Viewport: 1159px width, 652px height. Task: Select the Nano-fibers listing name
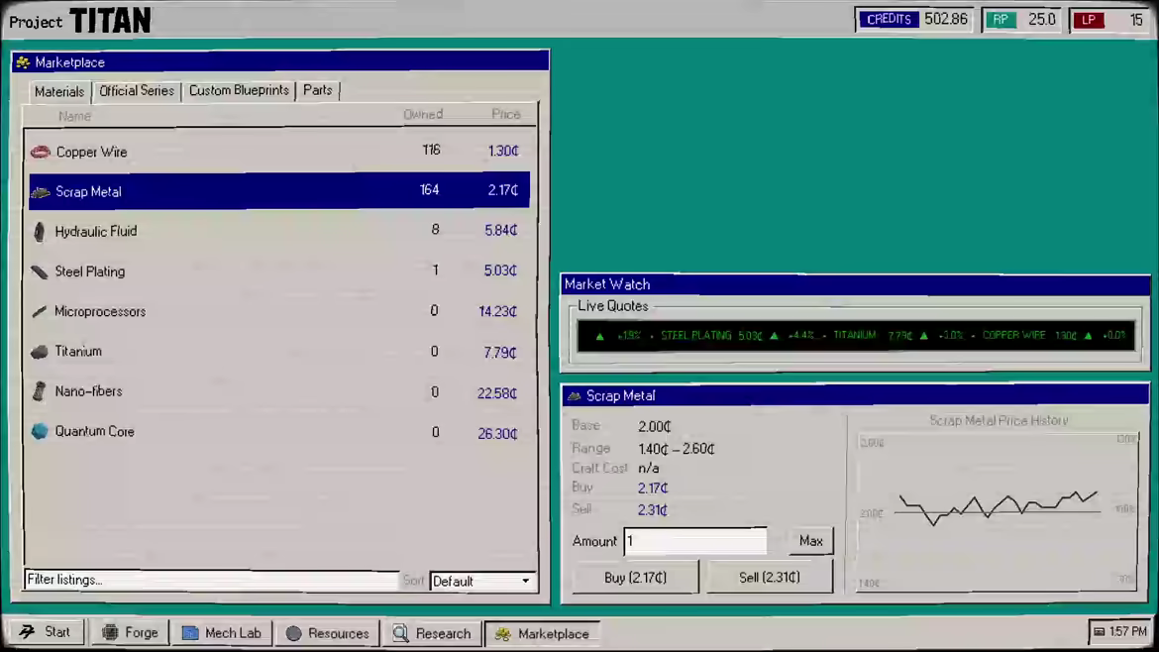tap(89, 391)
